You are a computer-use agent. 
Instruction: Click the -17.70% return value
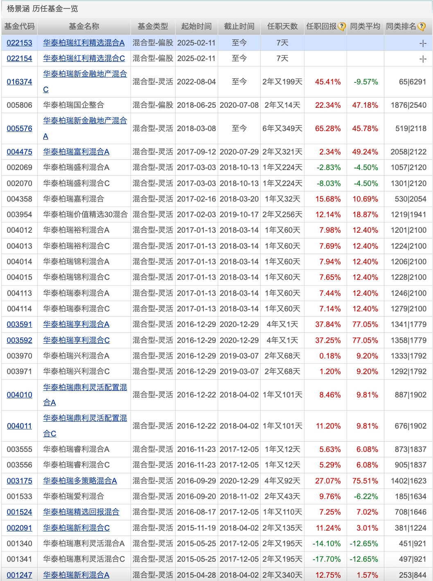click(327, 559)
